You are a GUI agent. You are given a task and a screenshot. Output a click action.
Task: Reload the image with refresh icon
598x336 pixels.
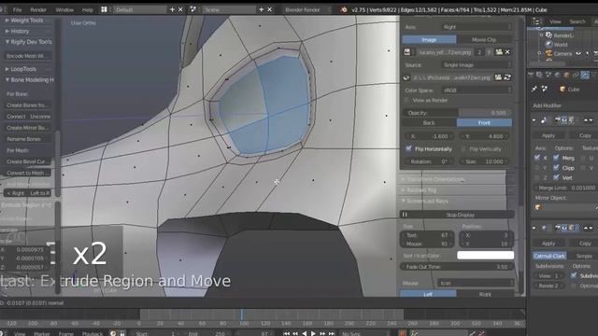point(507,77)
